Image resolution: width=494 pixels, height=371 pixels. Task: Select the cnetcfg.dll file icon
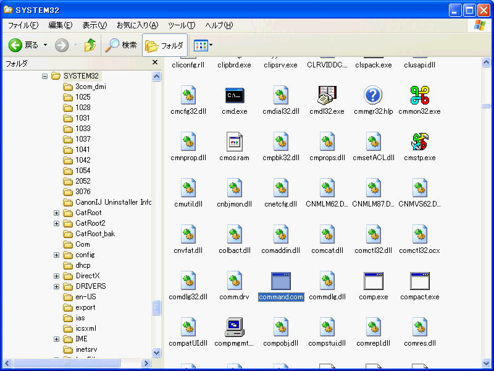(x=281, y=188)
